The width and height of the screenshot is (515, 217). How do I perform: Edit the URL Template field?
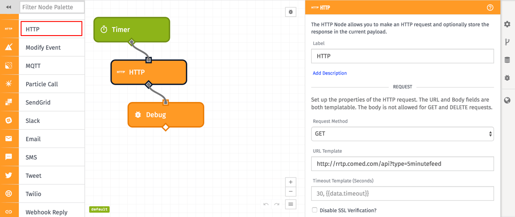click(x=403, y=164)
